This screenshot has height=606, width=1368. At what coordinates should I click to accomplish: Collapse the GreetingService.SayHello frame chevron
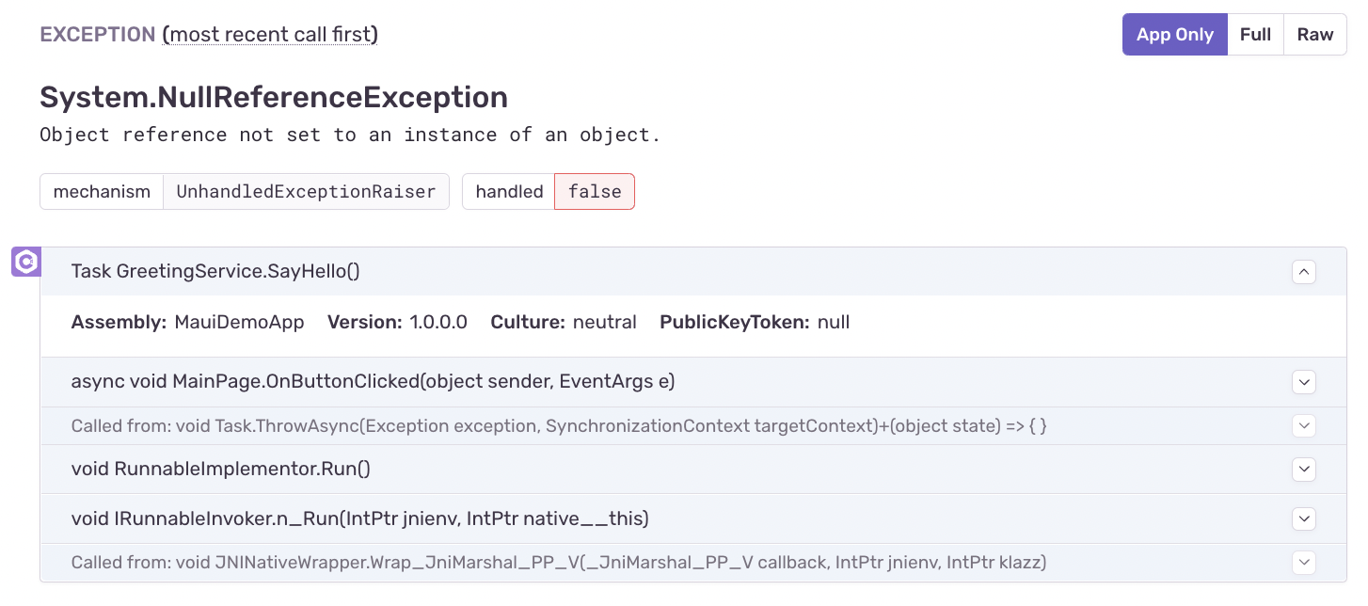coord(1303,272)
